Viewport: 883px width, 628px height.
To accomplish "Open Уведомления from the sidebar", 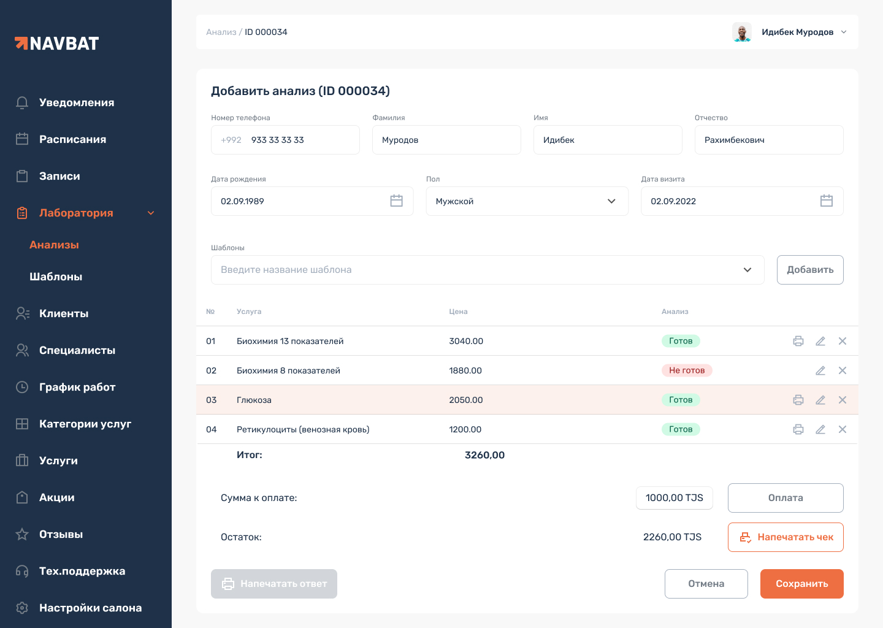I will [x=77, y=102].
